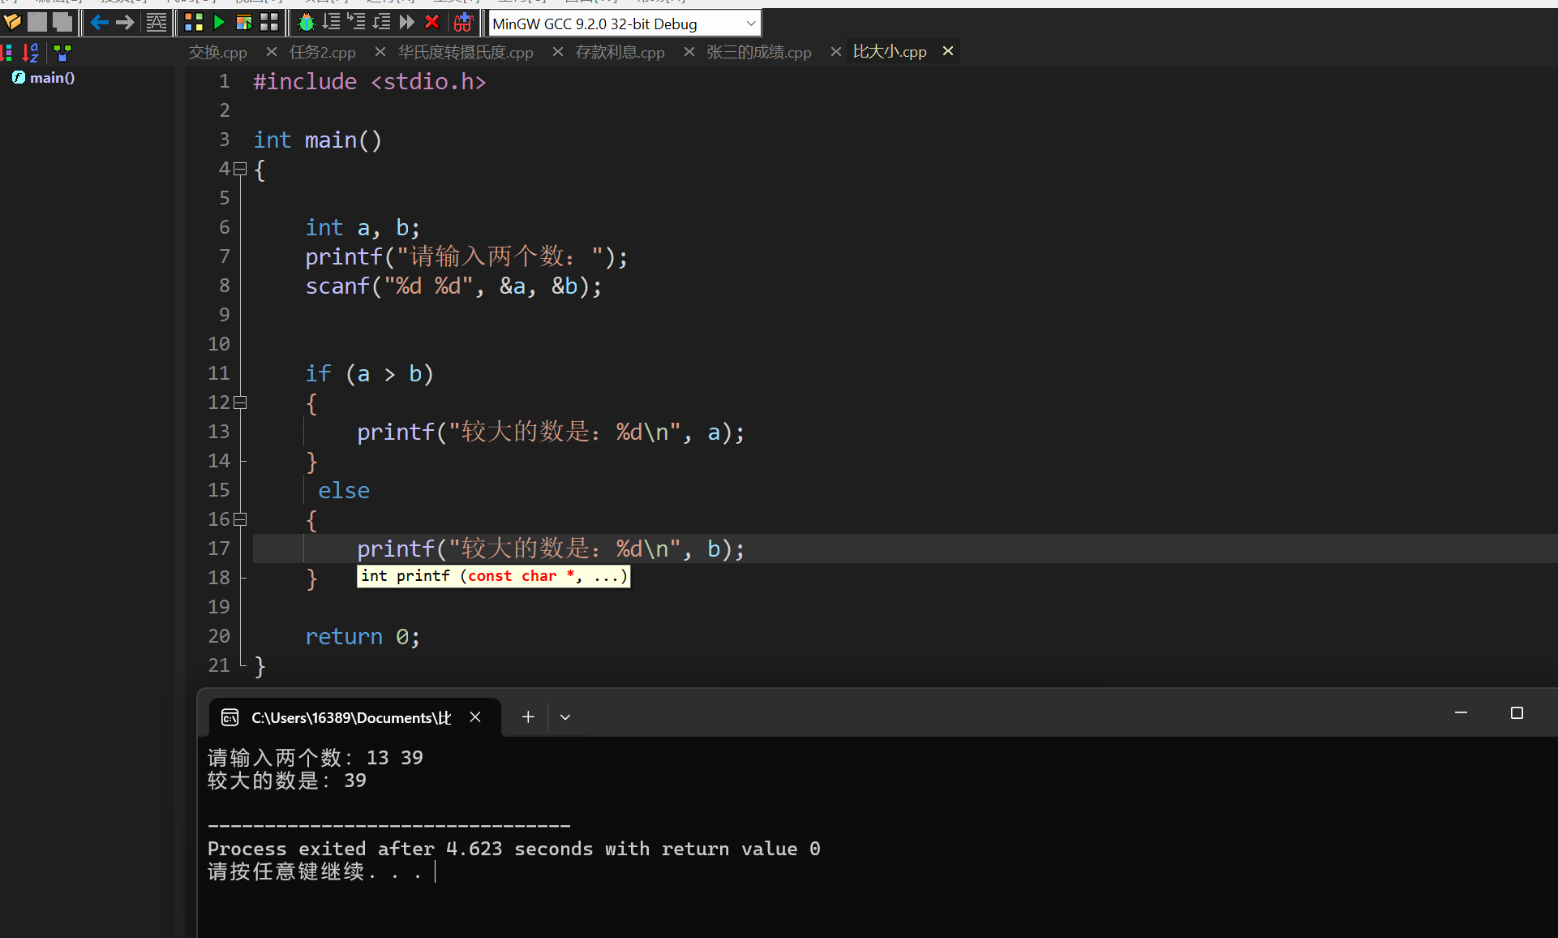Collapse main function fold at line 4
The image size is (1558, 938).
[x=240, y=169]
